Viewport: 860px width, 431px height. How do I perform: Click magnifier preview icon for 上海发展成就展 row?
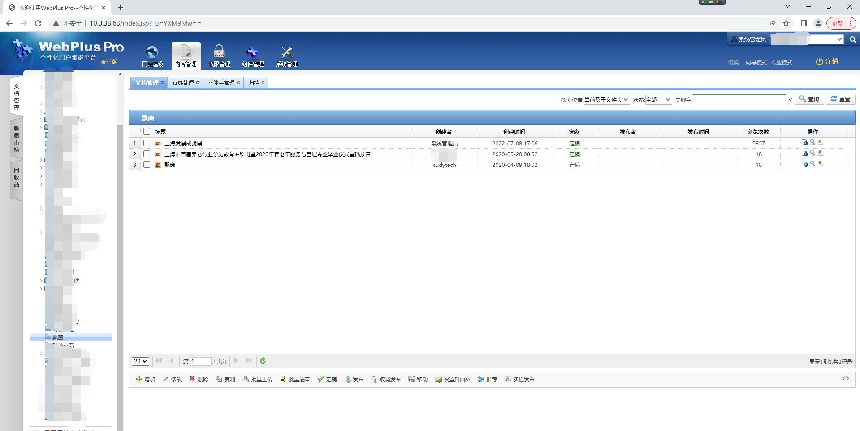tap(812, 143)
